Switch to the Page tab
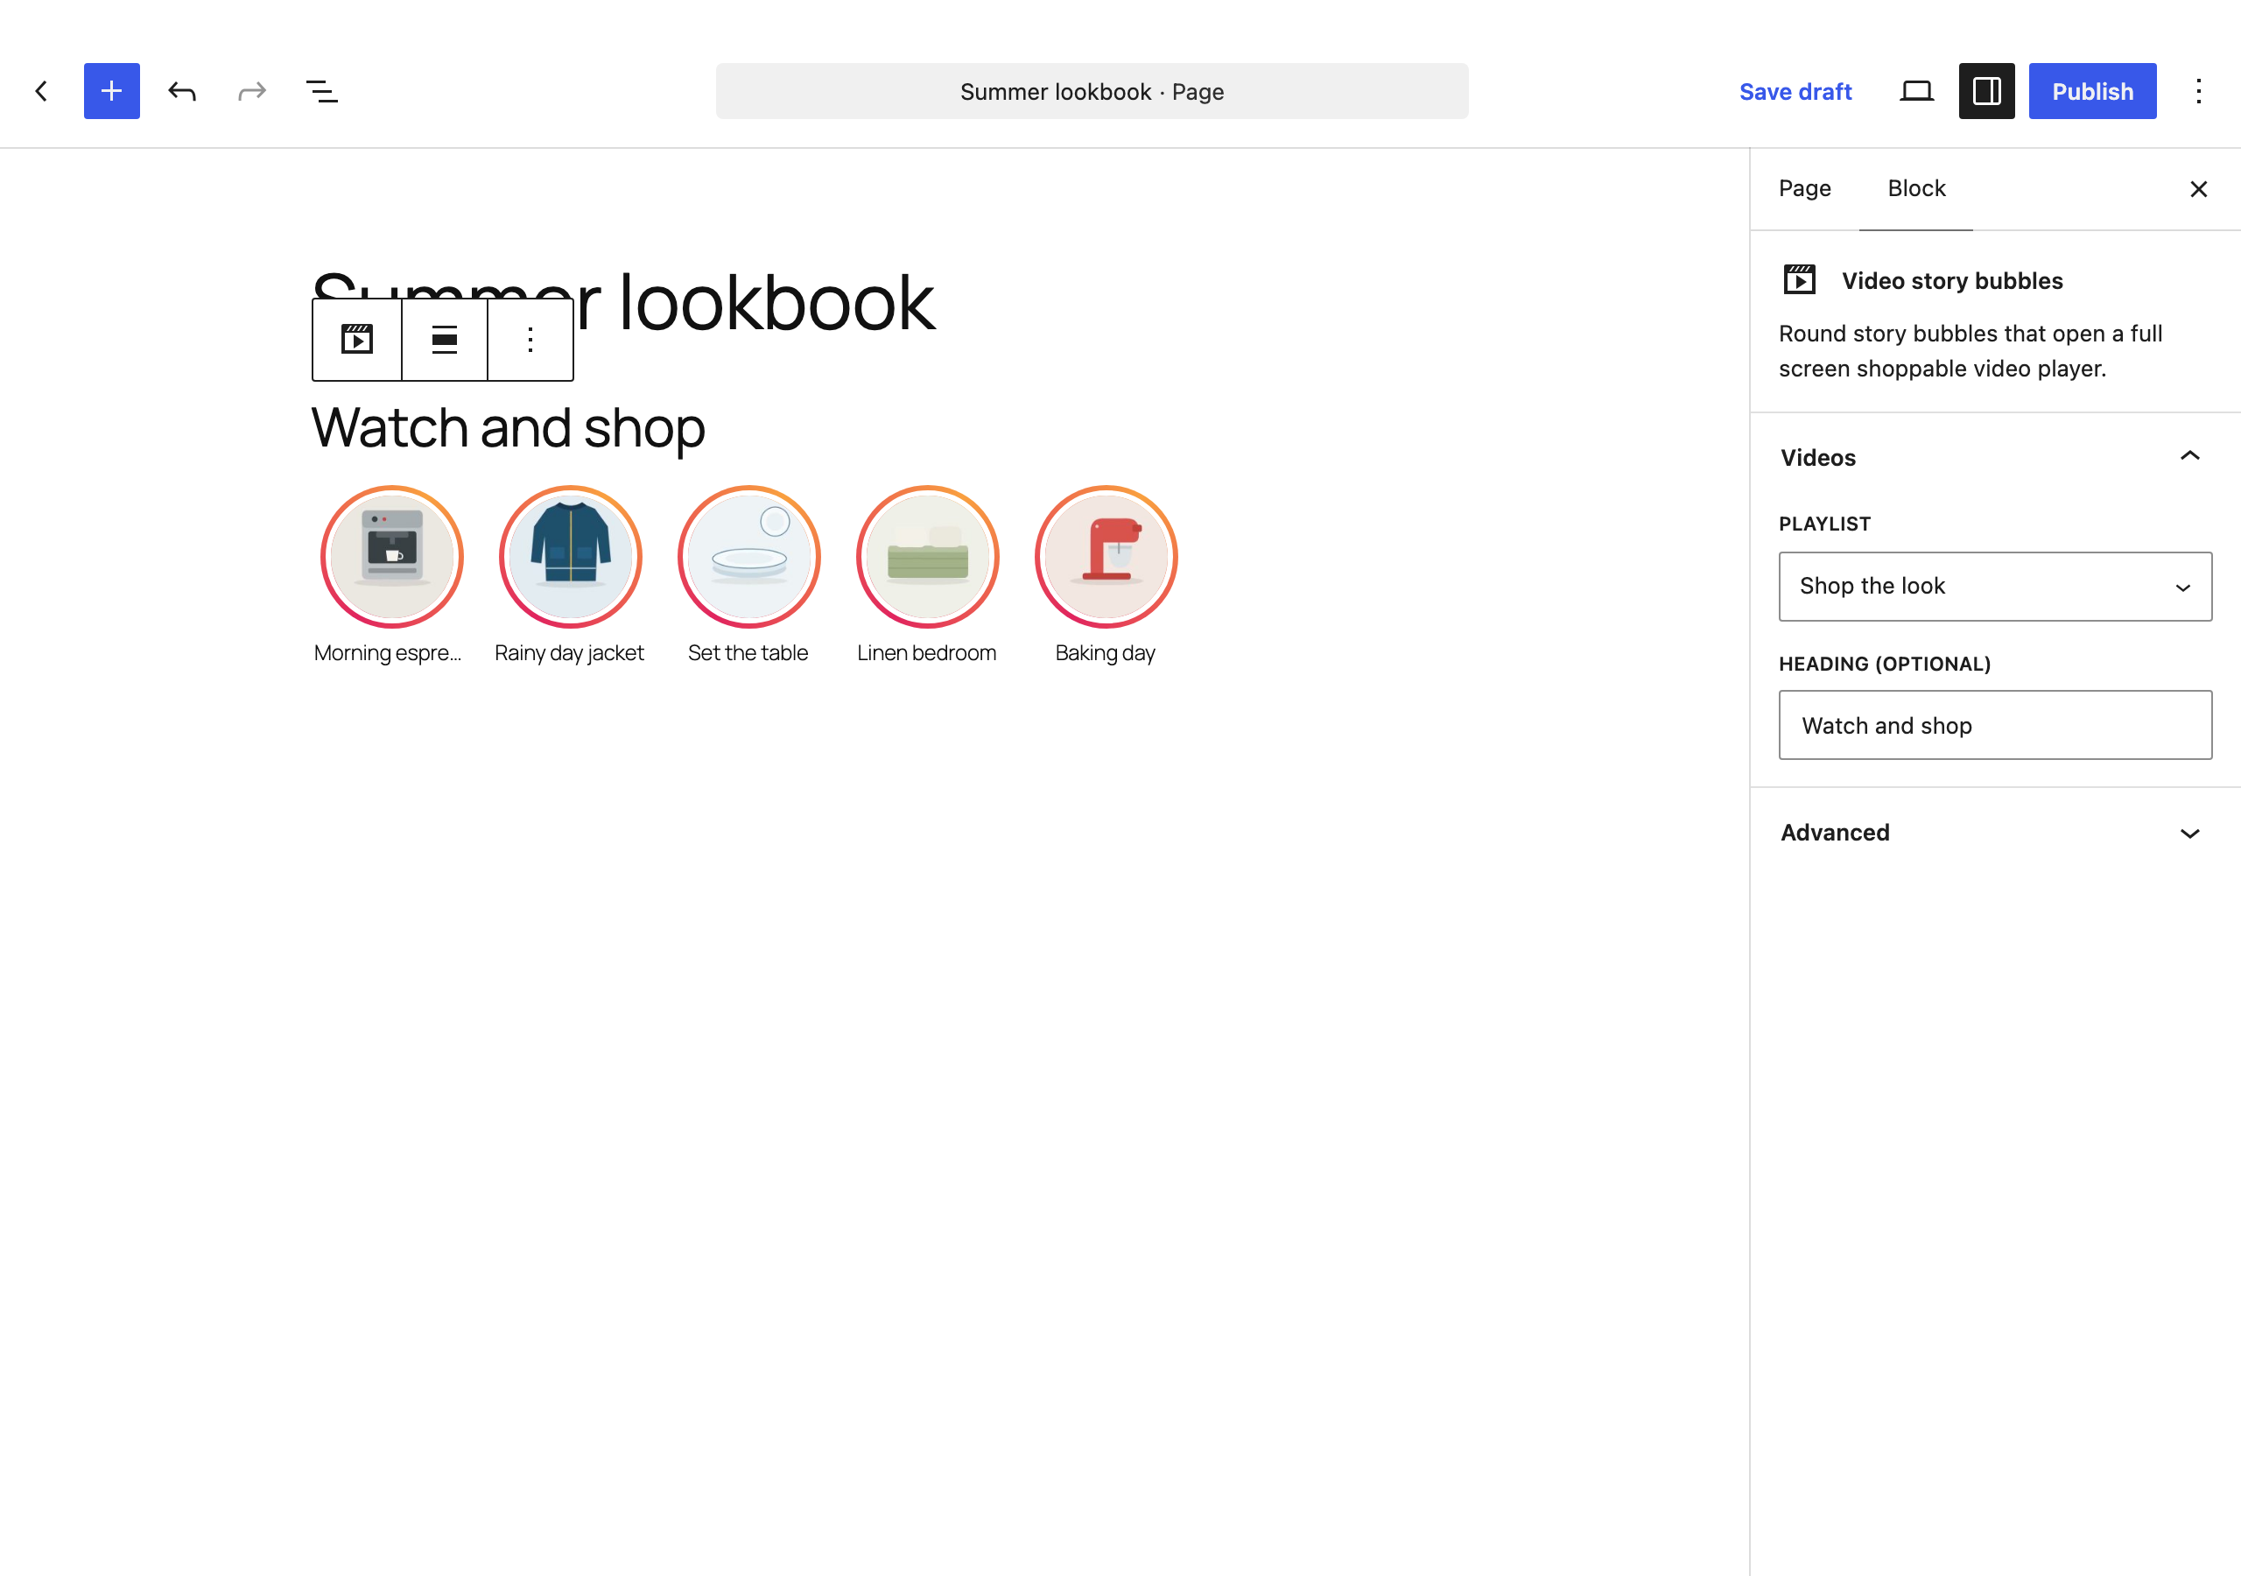Image resolution: width=2241 pixels, height=1576 pixels. (x=1803, y=188)
